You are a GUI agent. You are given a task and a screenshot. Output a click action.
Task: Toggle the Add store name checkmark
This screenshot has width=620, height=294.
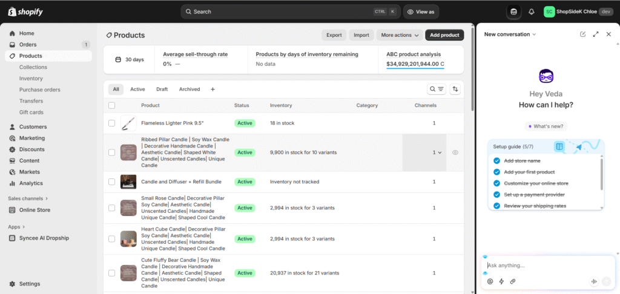click(x=496, y=161)
